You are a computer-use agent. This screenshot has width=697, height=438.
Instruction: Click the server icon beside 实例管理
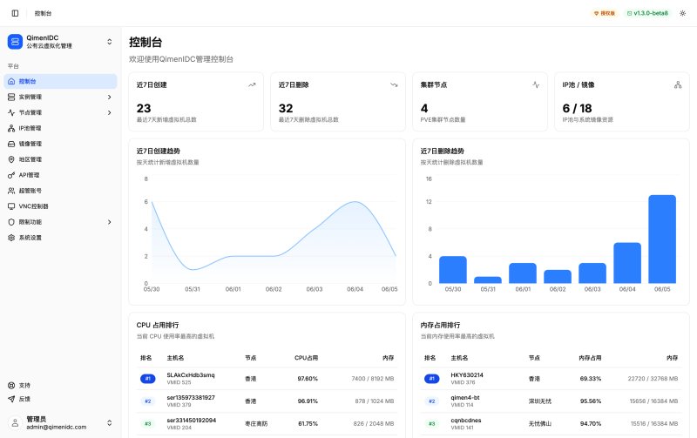(x=11, y=97)
